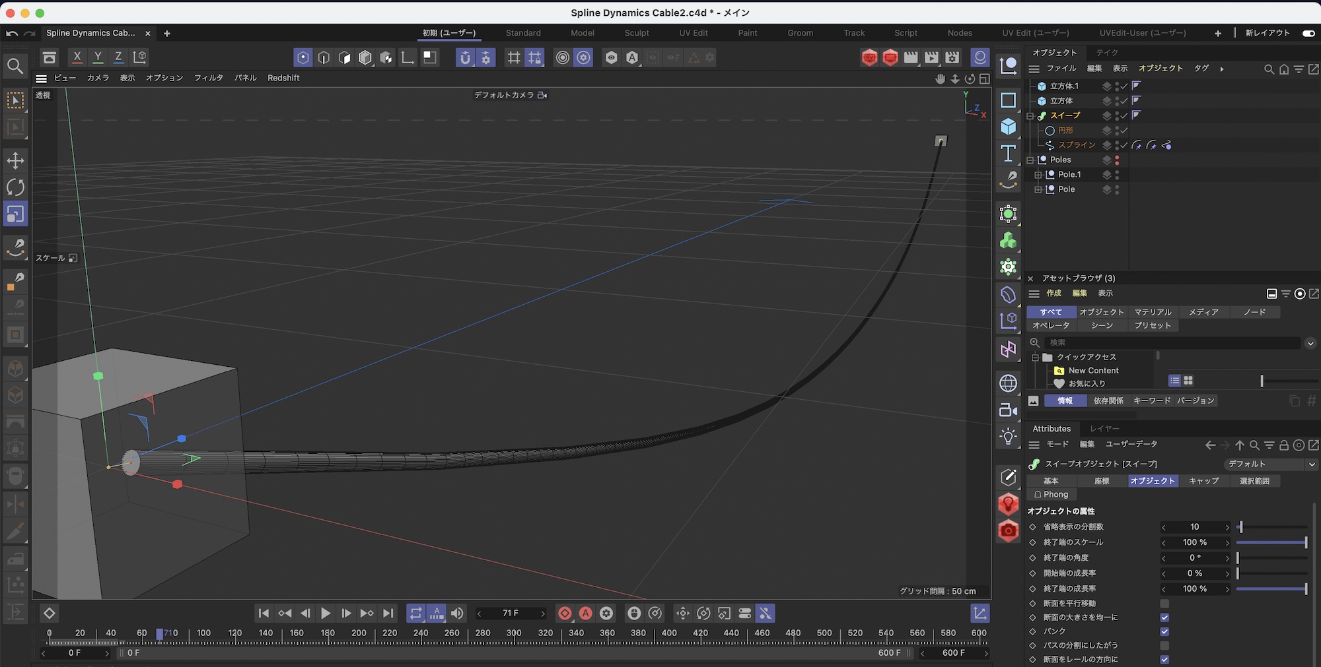Open the Redshift viewport menu
1321x667 pixels.
tap(283, 78)
